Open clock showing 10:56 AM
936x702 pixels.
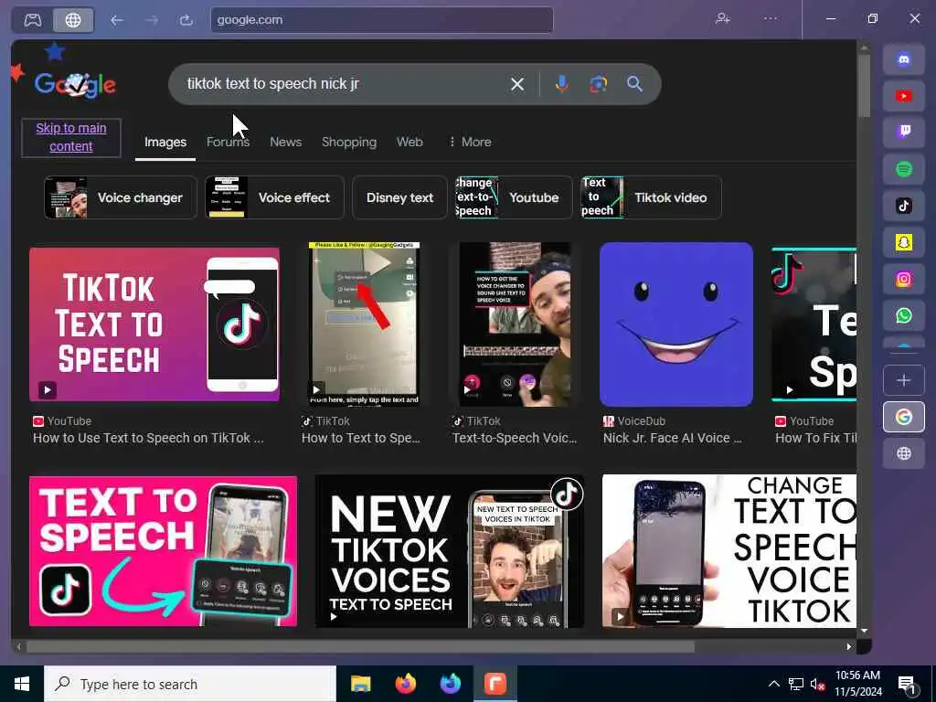(x=857, y=684)
